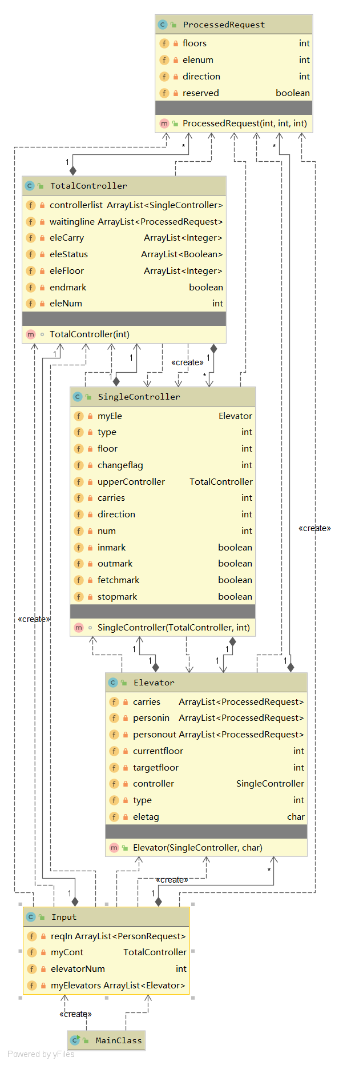Click the ArrayList<Boolean> type text
Viewport: 347px width, 1065px height.
(182, 254)
